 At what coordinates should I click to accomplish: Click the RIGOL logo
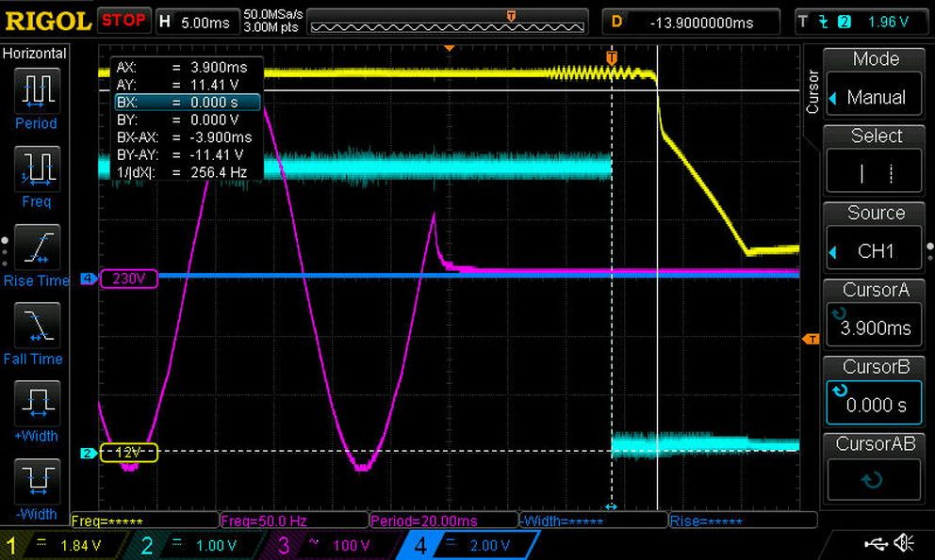tap(48, 22)
